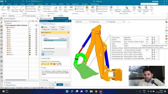Open Section Analysis tool
The height and width of the screenshot is (94, 168).
click(66, 9)
